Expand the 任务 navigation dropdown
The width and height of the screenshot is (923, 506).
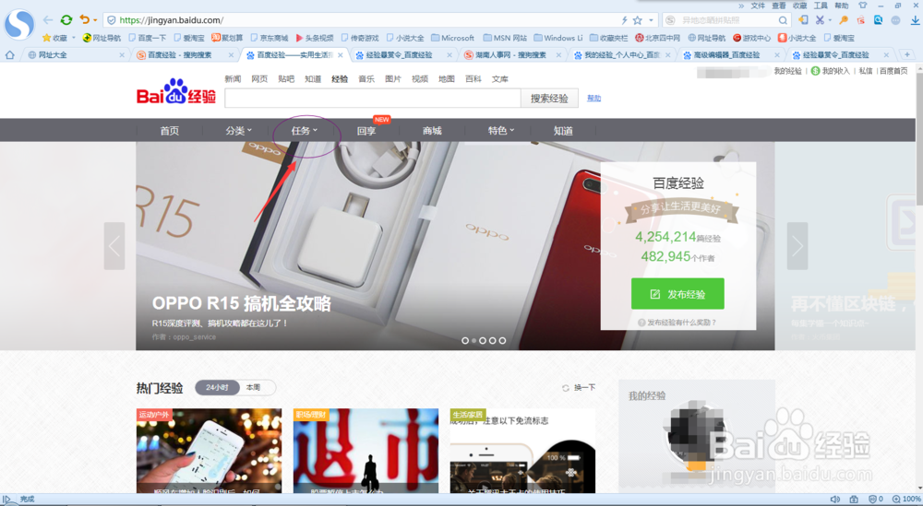tap(305, 131)
